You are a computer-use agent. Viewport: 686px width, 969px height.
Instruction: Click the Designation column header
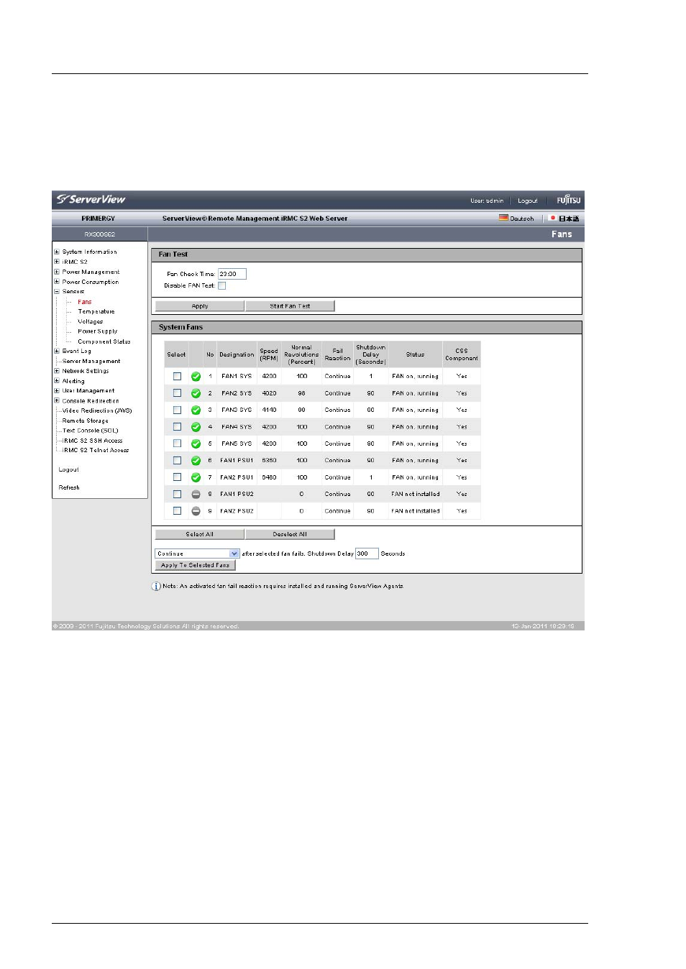coord(237,354)
